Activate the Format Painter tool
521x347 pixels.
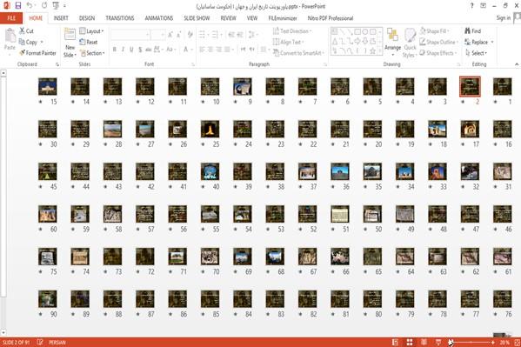point(37,53)
